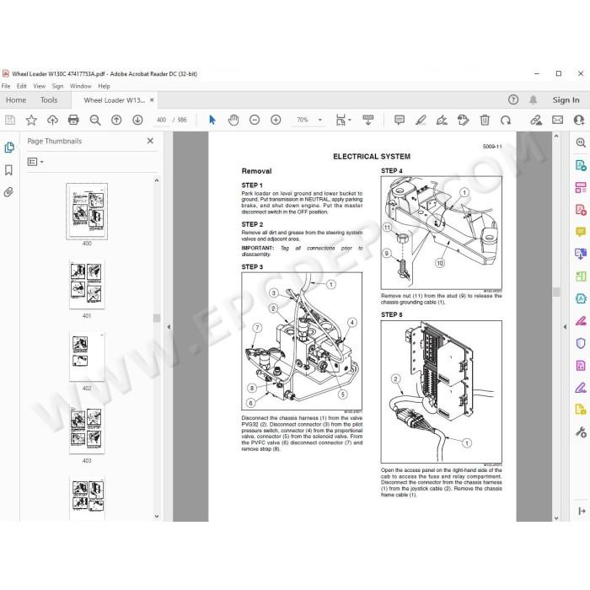
Task: Click the document scroll down arrow
Action: [x=556, y=518]
